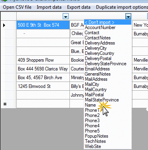Click the 'Johnny' name cell
This screenshot has width=148, height=150.
pyautogui.click(x=77, y=95)
